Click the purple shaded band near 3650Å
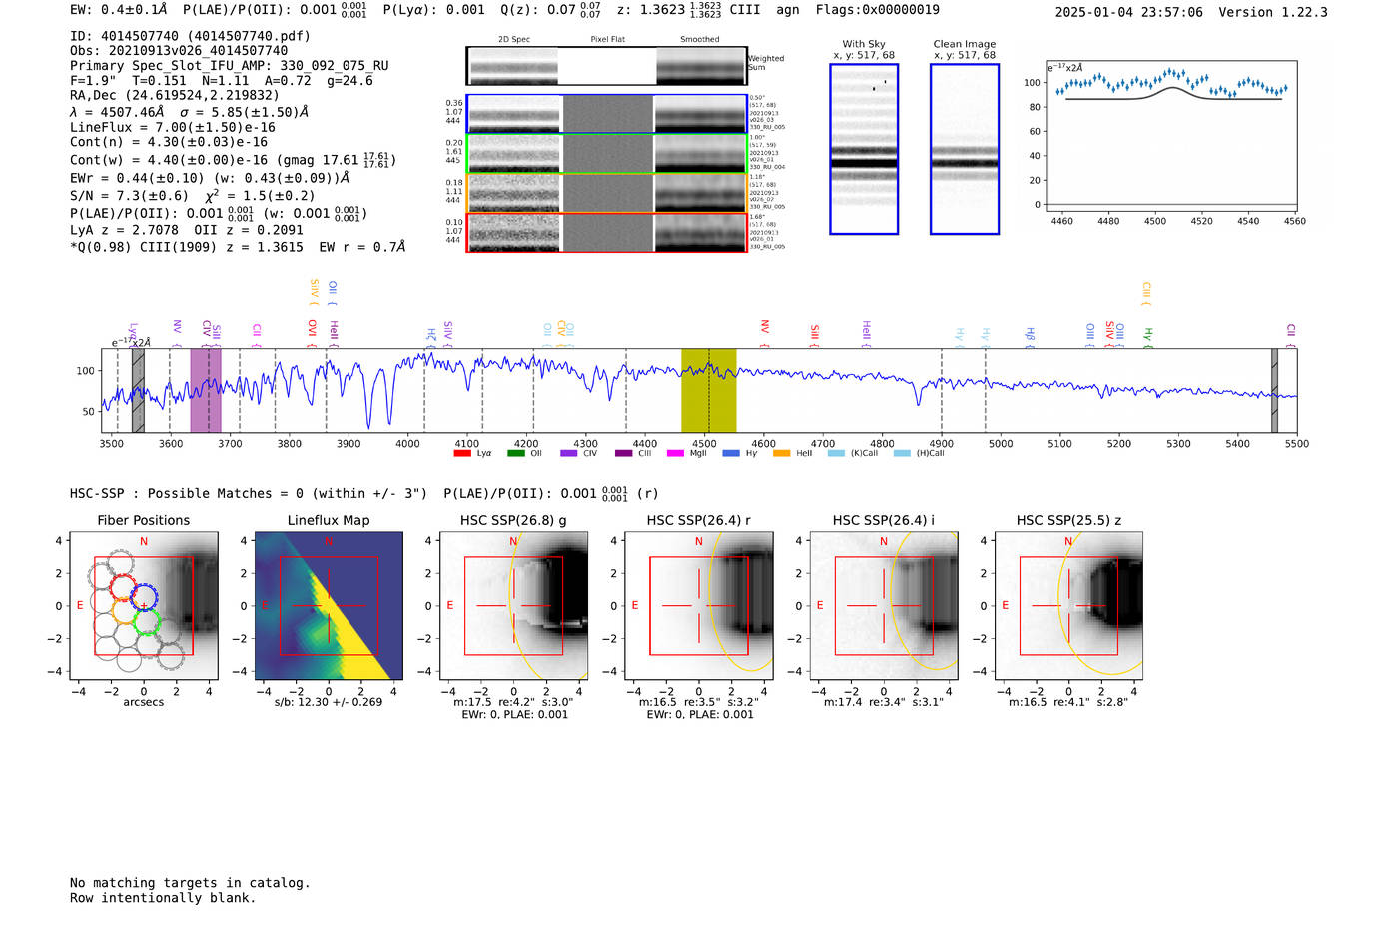Image resolution: width=1398 pixels, height=952 pixels. [206, 390]
